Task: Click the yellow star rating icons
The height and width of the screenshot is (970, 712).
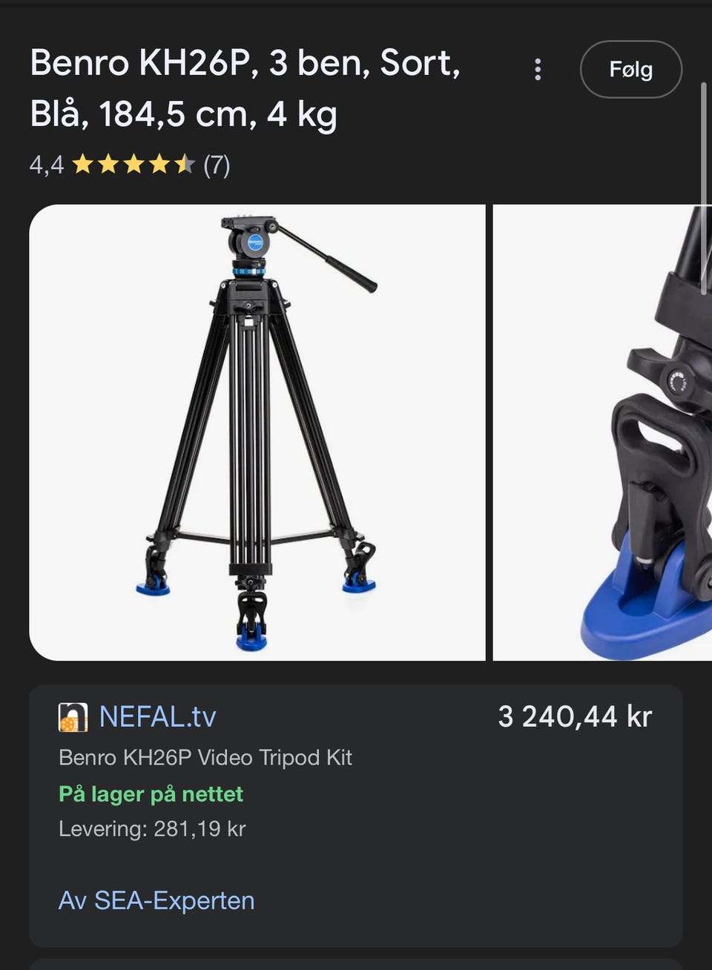Action: 133,164
